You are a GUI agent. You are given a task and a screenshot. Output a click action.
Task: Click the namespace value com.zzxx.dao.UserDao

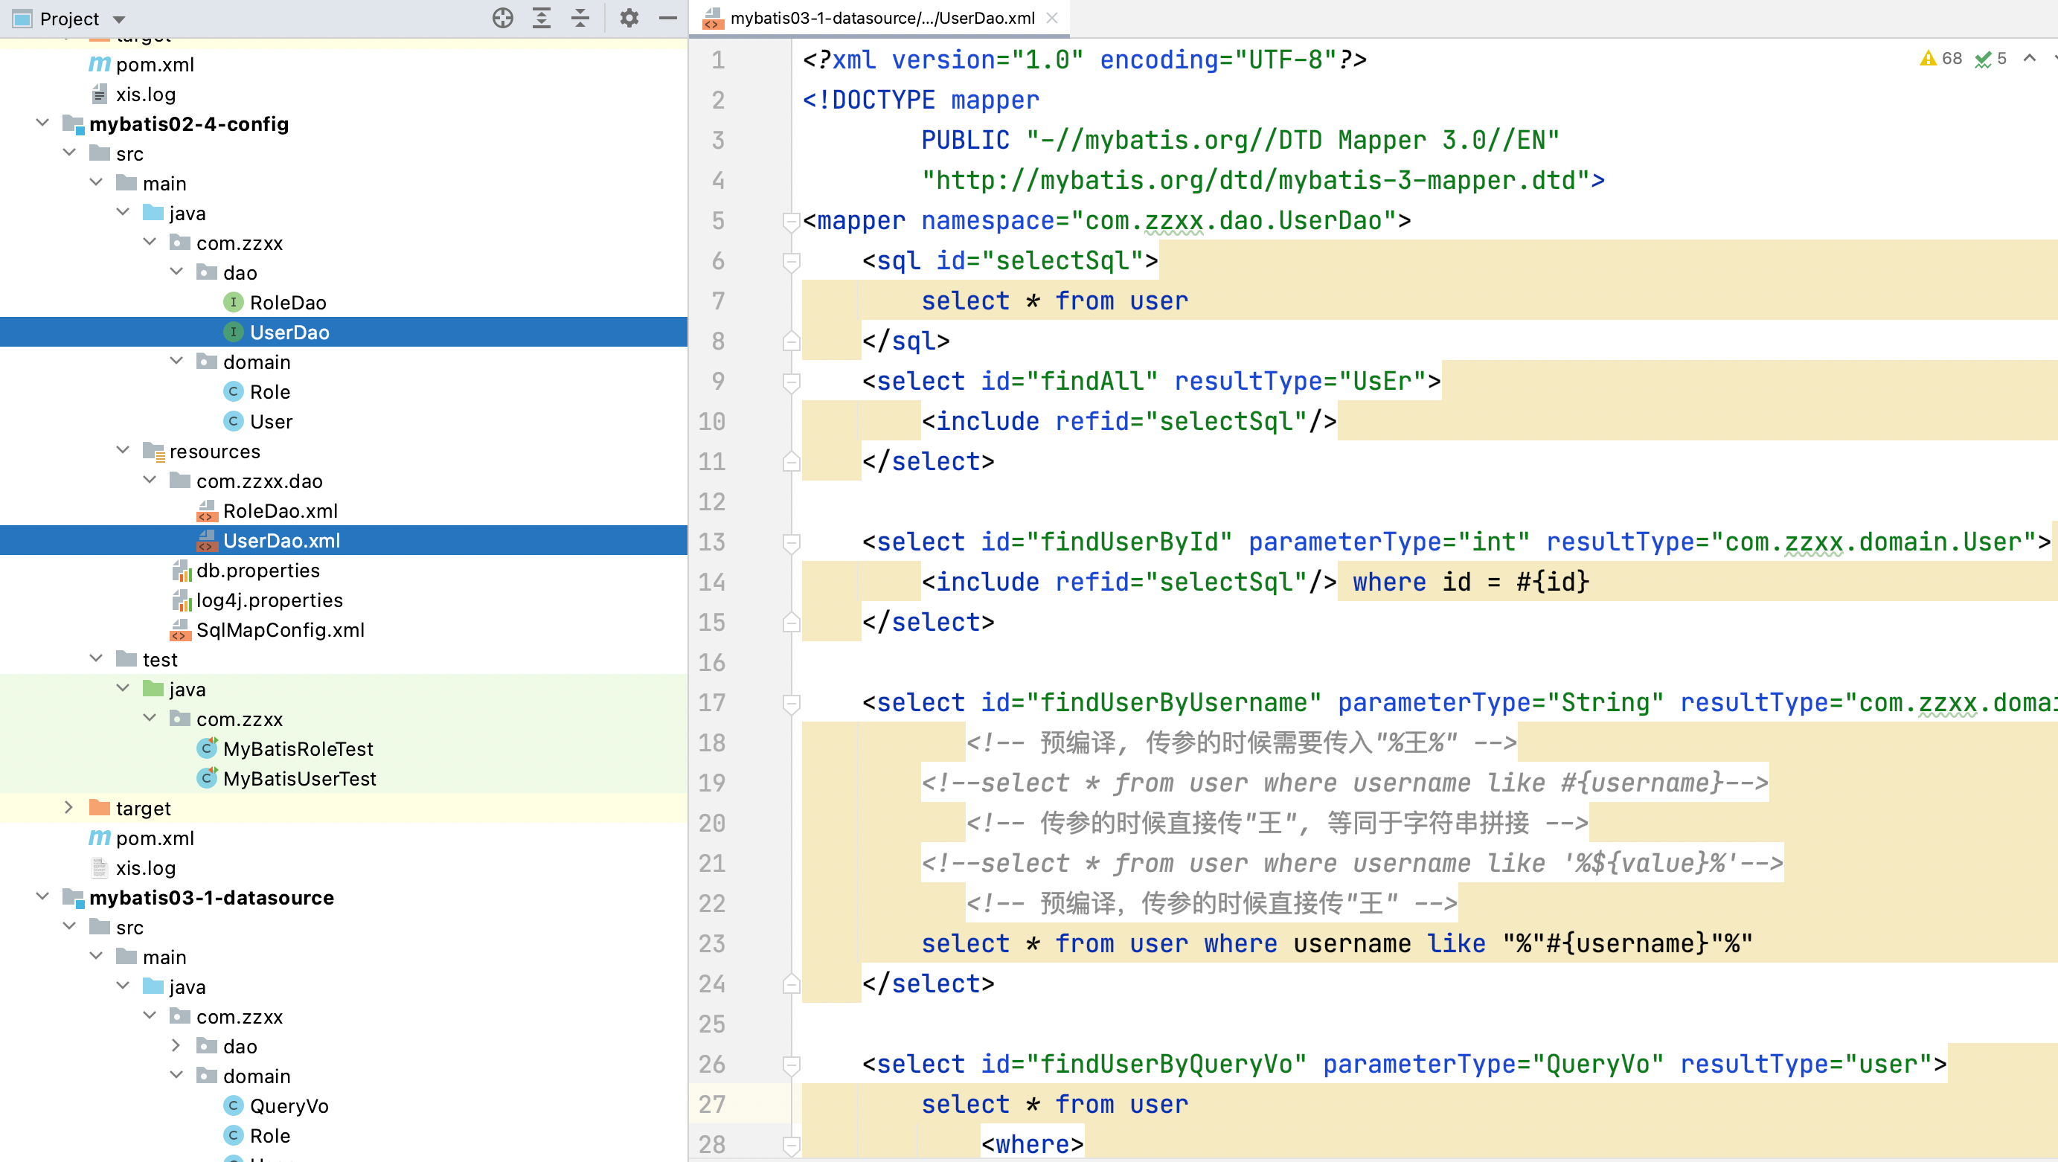pyautogui.click(x=1233, y=220)
